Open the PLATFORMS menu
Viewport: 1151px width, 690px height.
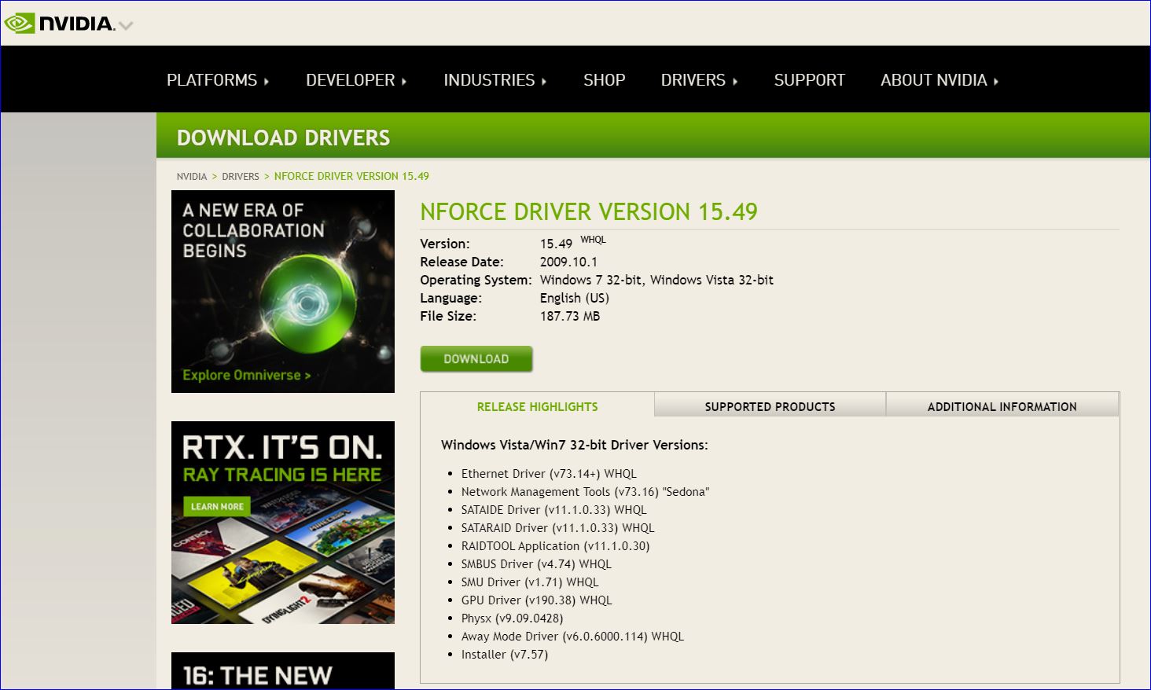218,80
